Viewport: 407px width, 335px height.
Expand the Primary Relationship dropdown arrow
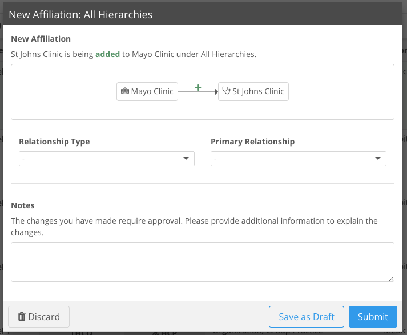[378, 159]
